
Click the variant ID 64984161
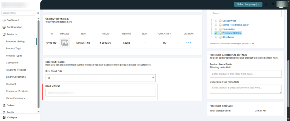pyautogui.click(x=52, y=43)
